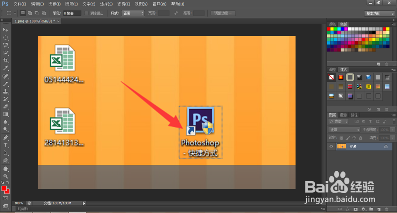Select the Hand tool

coord(5,168)
